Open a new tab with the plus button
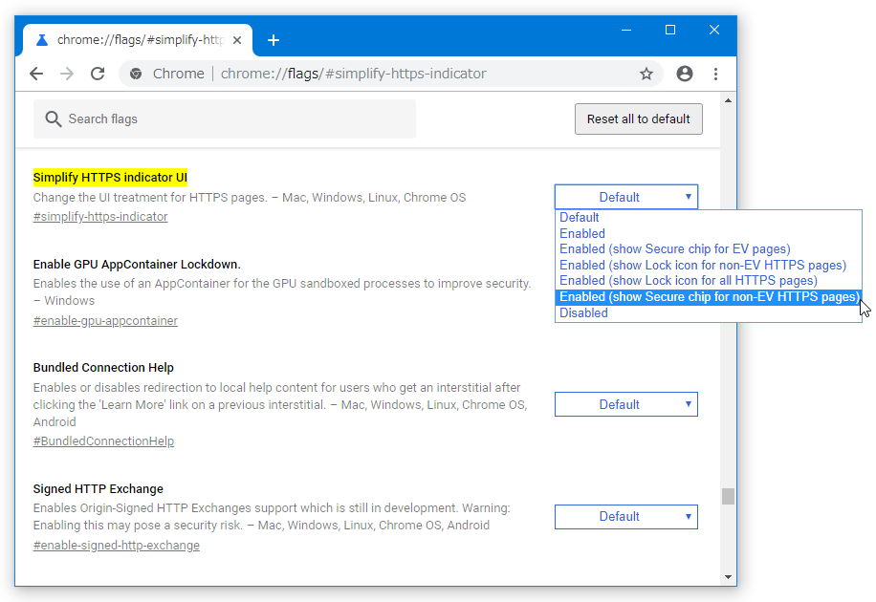This screenshot has width=876, height=602. click(x=274, y=40)
